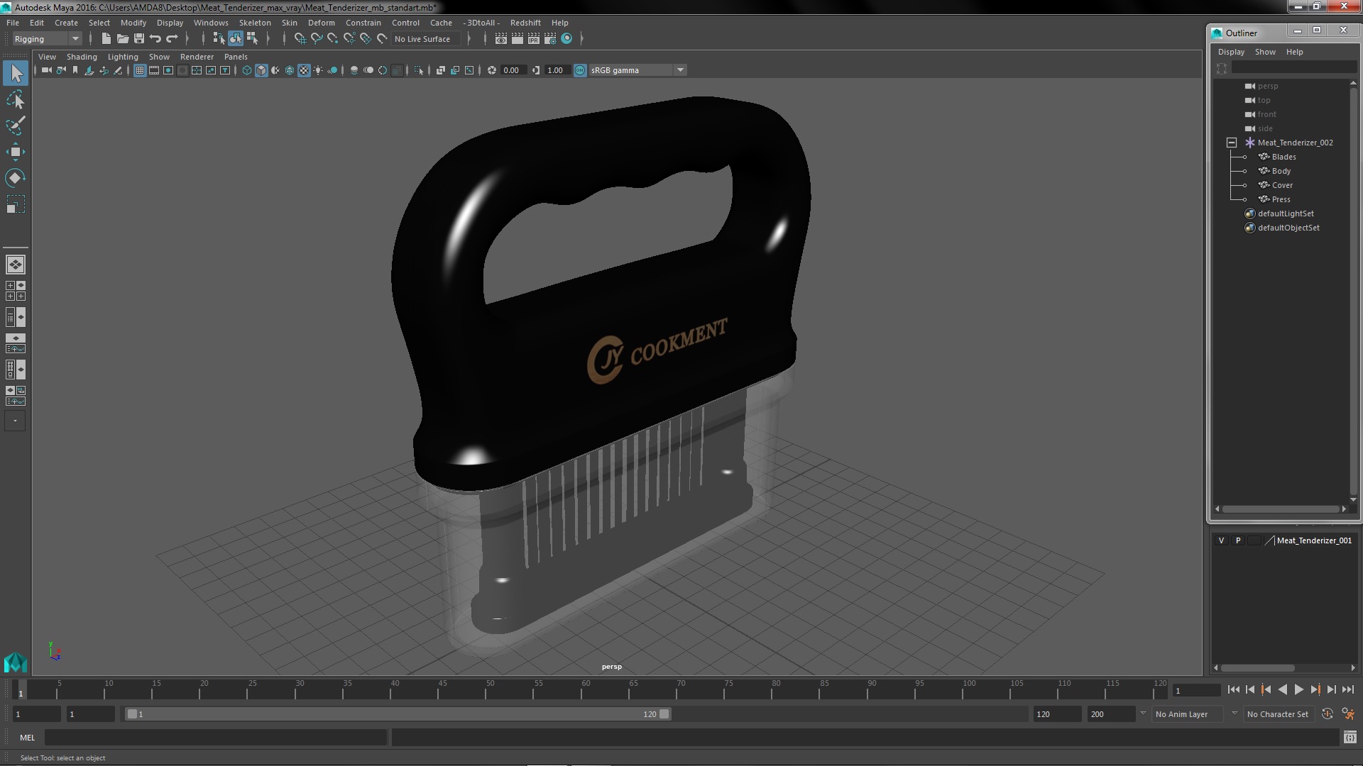Expand the layout more options arrow in toolbox
Viewport: 1363px width, 766px height.
[x=16, y=421]
